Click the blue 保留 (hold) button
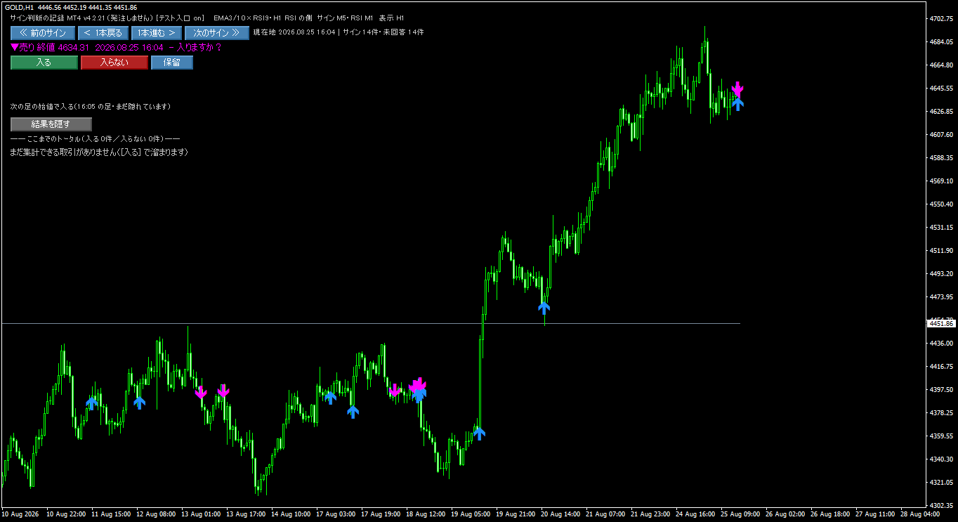958x522 pixels. point(172,63)
